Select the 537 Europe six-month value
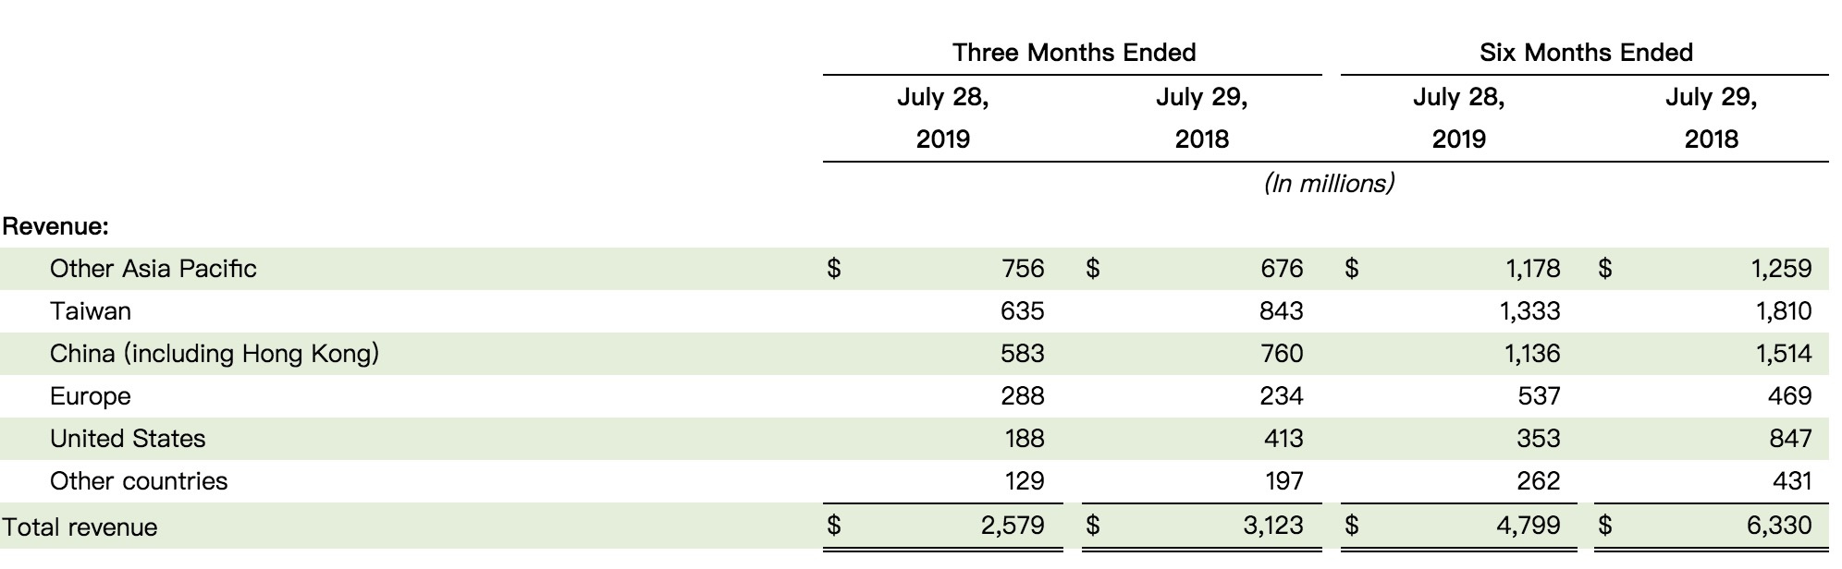1842x569 pixels. click(x=1539, y=396)
